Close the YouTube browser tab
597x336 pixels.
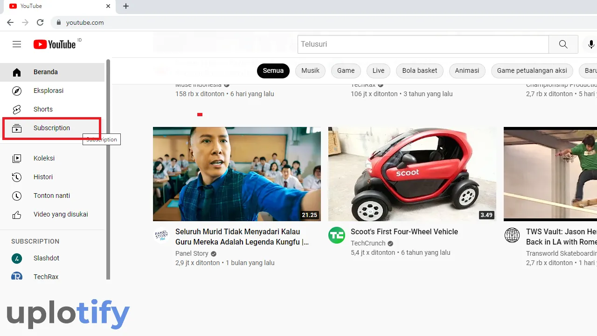click(x=108, y=6)
